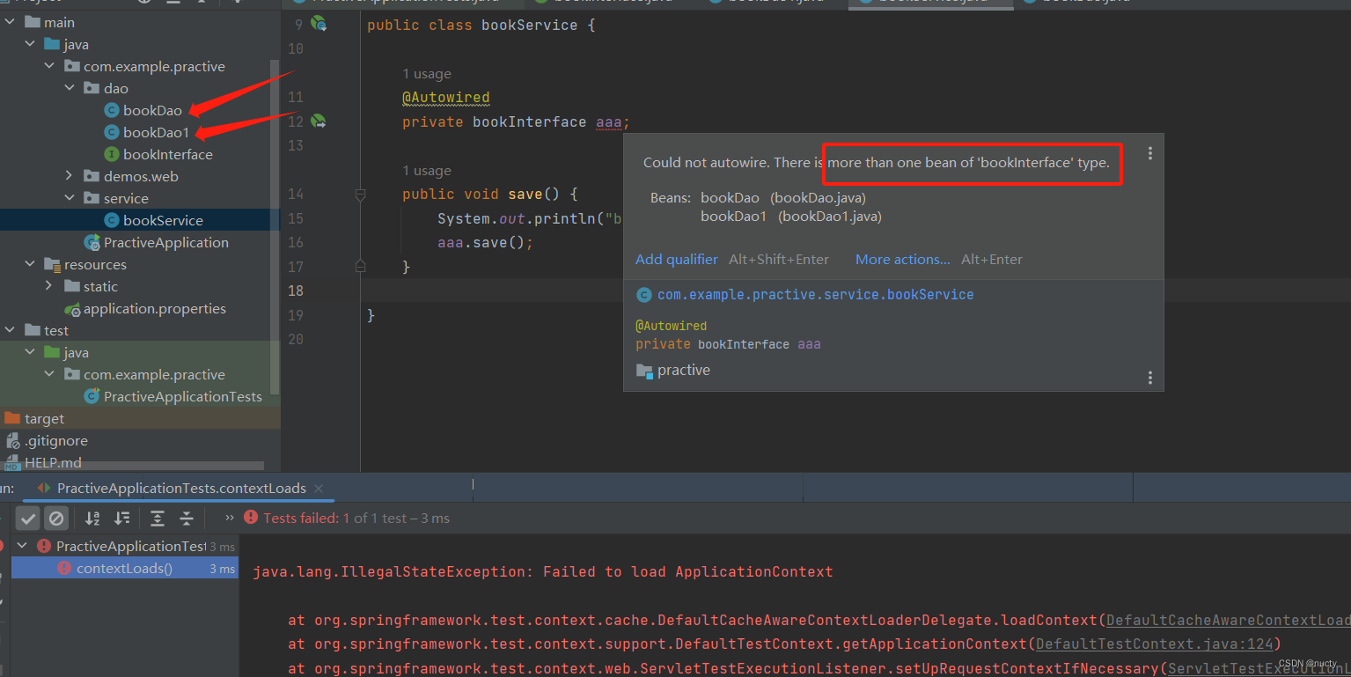Click Spring bean gutter icon at line 9
This screenshot has height=677, width=1351.
[x=319, y=25]
